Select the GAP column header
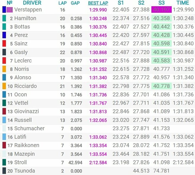This screenshot has height=175, width=195. click(75, 3)
